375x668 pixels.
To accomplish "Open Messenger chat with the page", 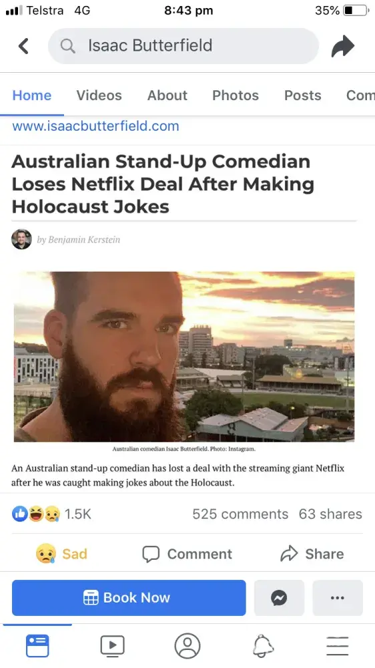I will point(279,598).
